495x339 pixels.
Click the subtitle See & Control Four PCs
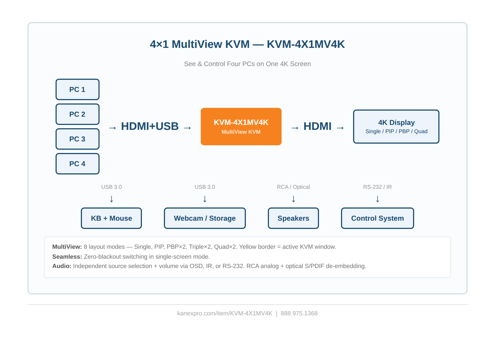pos(248,64)
